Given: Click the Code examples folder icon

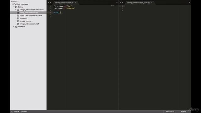Looking at the screenshot, I should tap(15, 4).
